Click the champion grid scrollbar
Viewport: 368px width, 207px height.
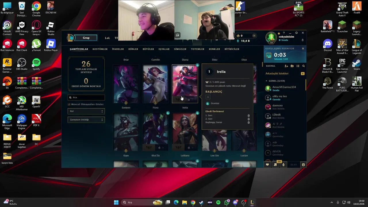pyautogui.click(x=262, y=64)
